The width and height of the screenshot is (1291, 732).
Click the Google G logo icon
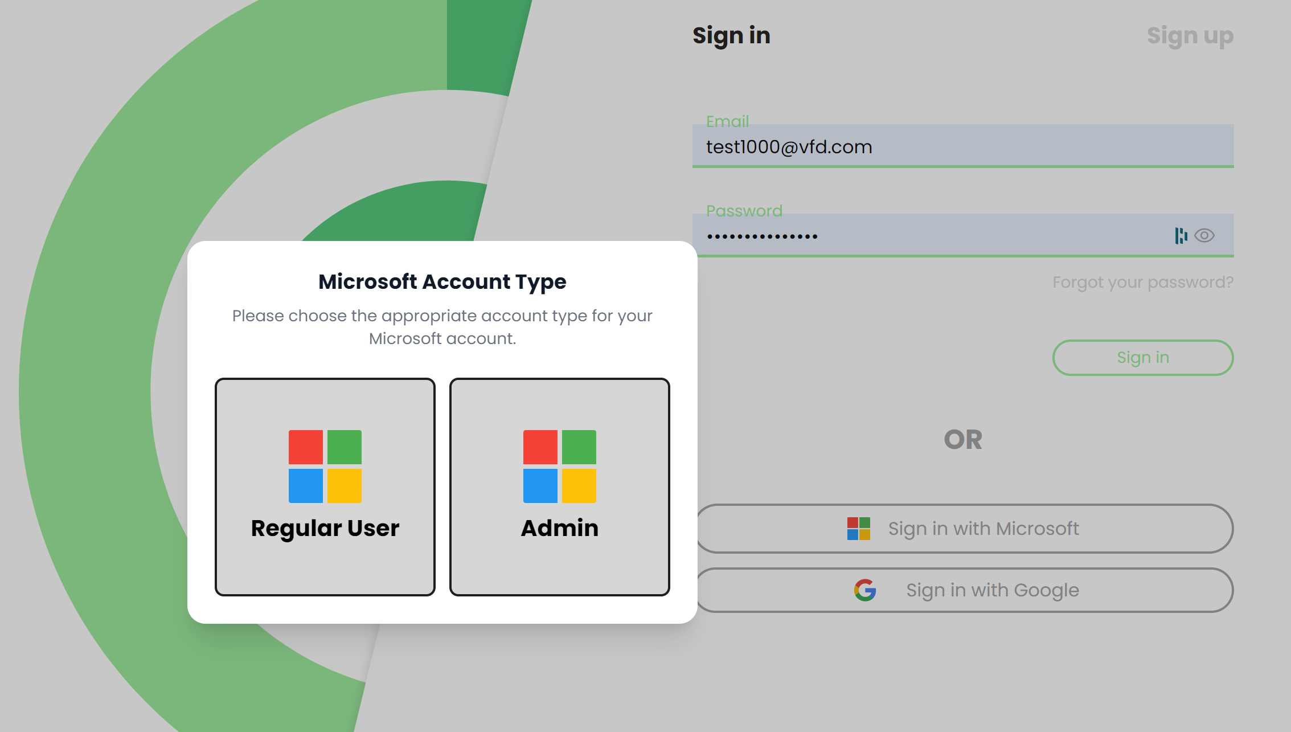(x=865, y=590)
